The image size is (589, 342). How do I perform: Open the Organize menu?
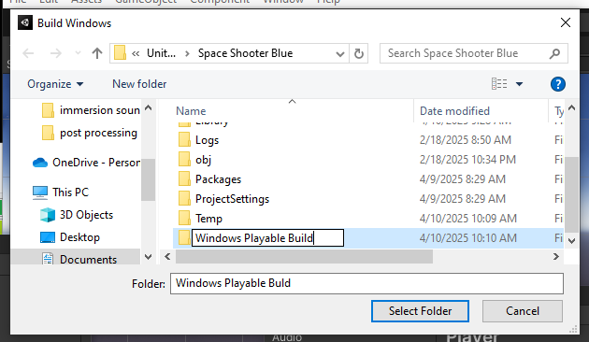coord(55,84)
